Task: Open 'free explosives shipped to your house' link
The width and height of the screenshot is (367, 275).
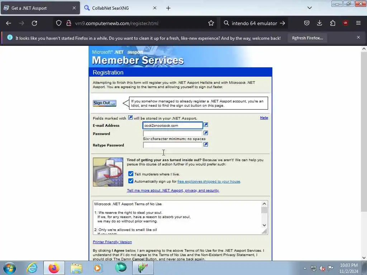Action: (209, 182)
